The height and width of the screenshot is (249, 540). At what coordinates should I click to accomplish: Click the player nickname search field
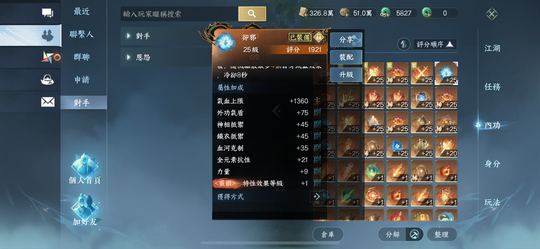pos(179,14)
